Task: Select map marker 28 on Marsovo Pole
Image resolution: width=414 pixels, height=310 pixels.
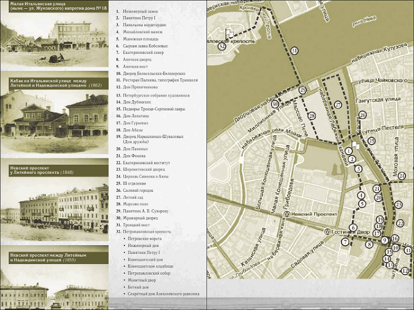Action: click(312, 115)
